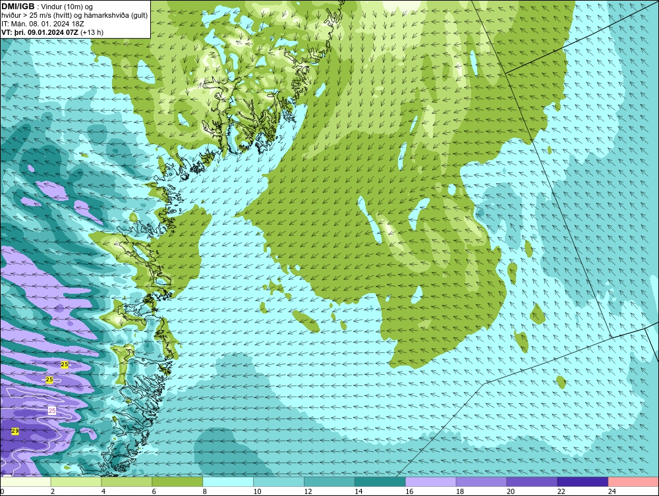This screenshot has height=496, width=659.
Task: Click the 6–8 m/s olive green legend swatch
Action: point(177,482)
